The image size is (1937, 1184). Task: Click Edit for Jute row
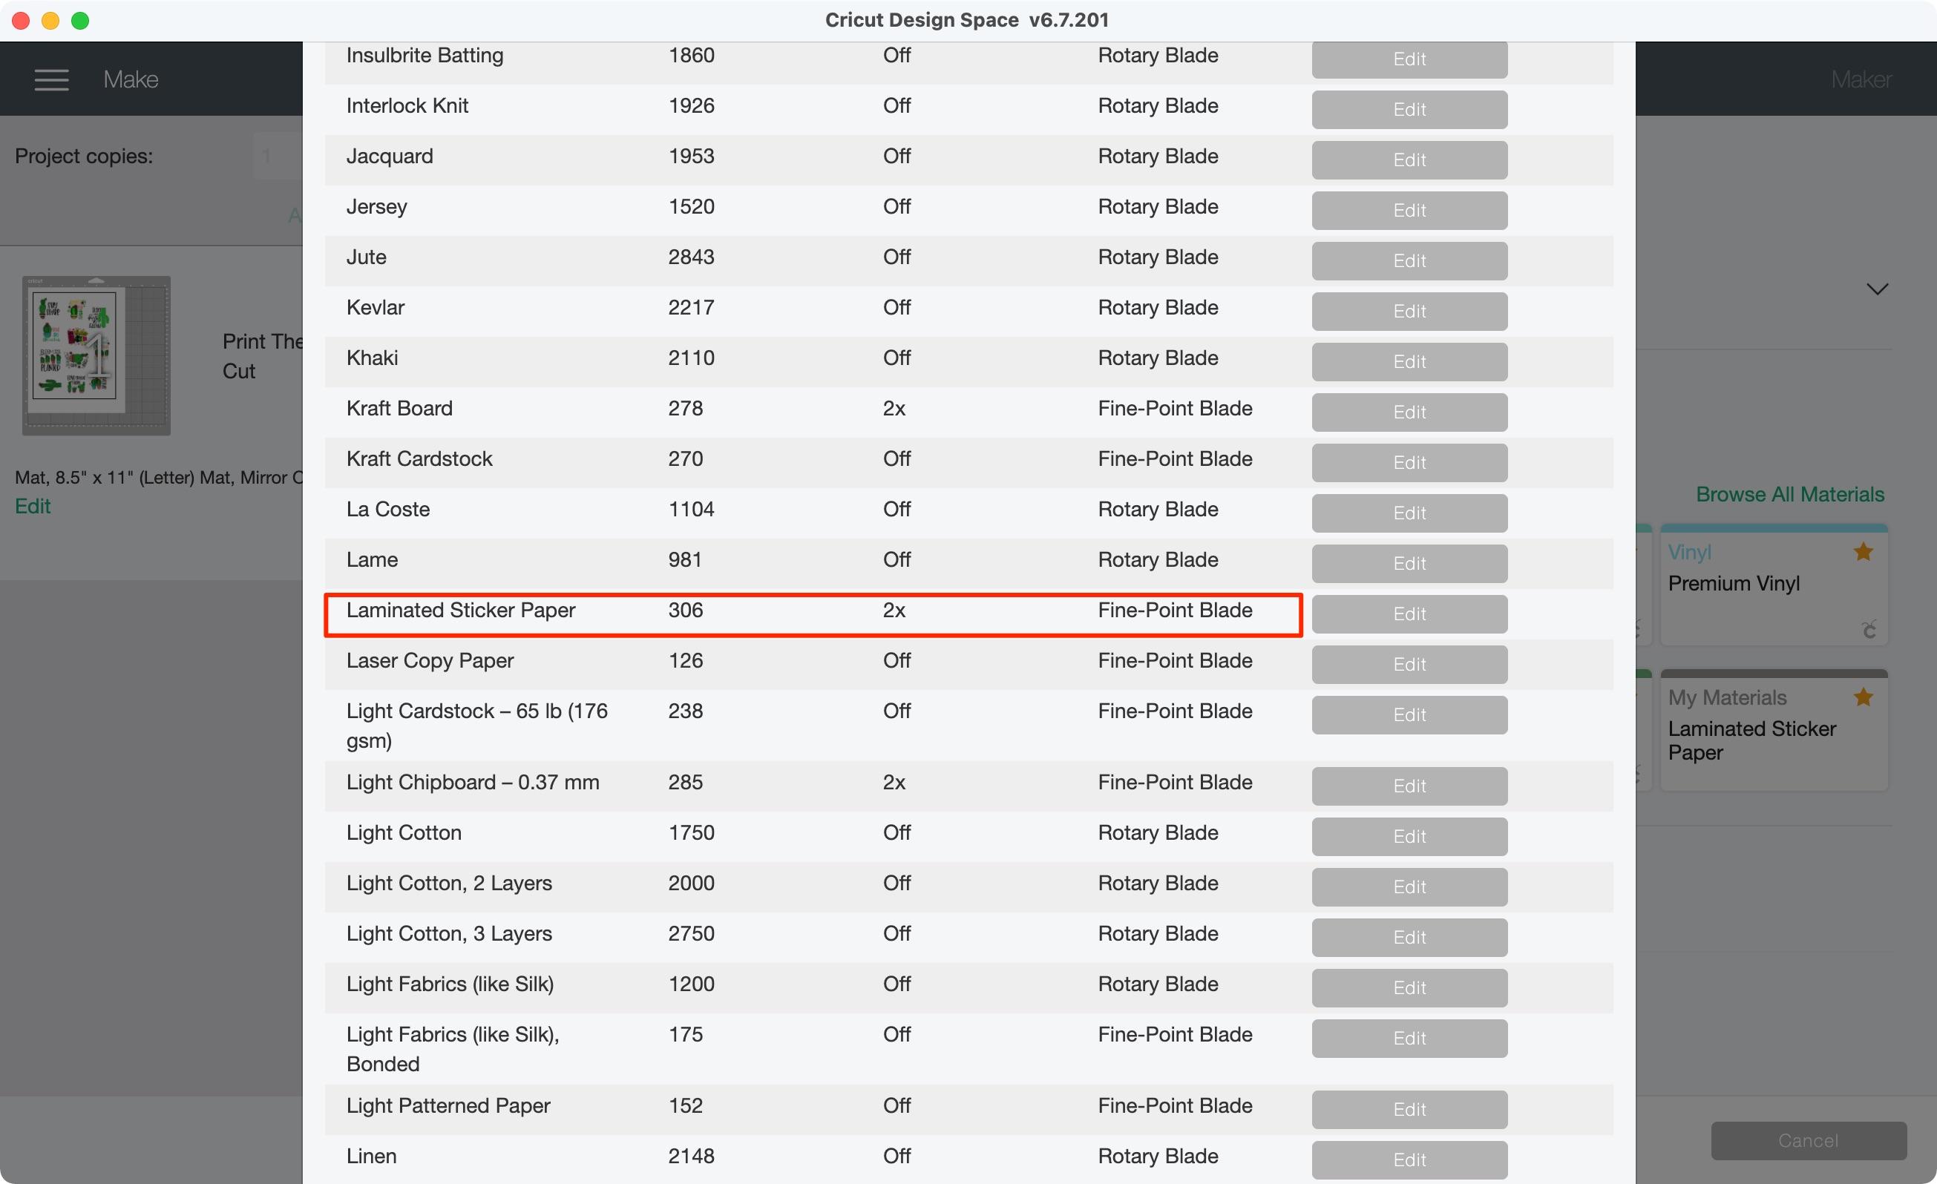coord(1409,260)
